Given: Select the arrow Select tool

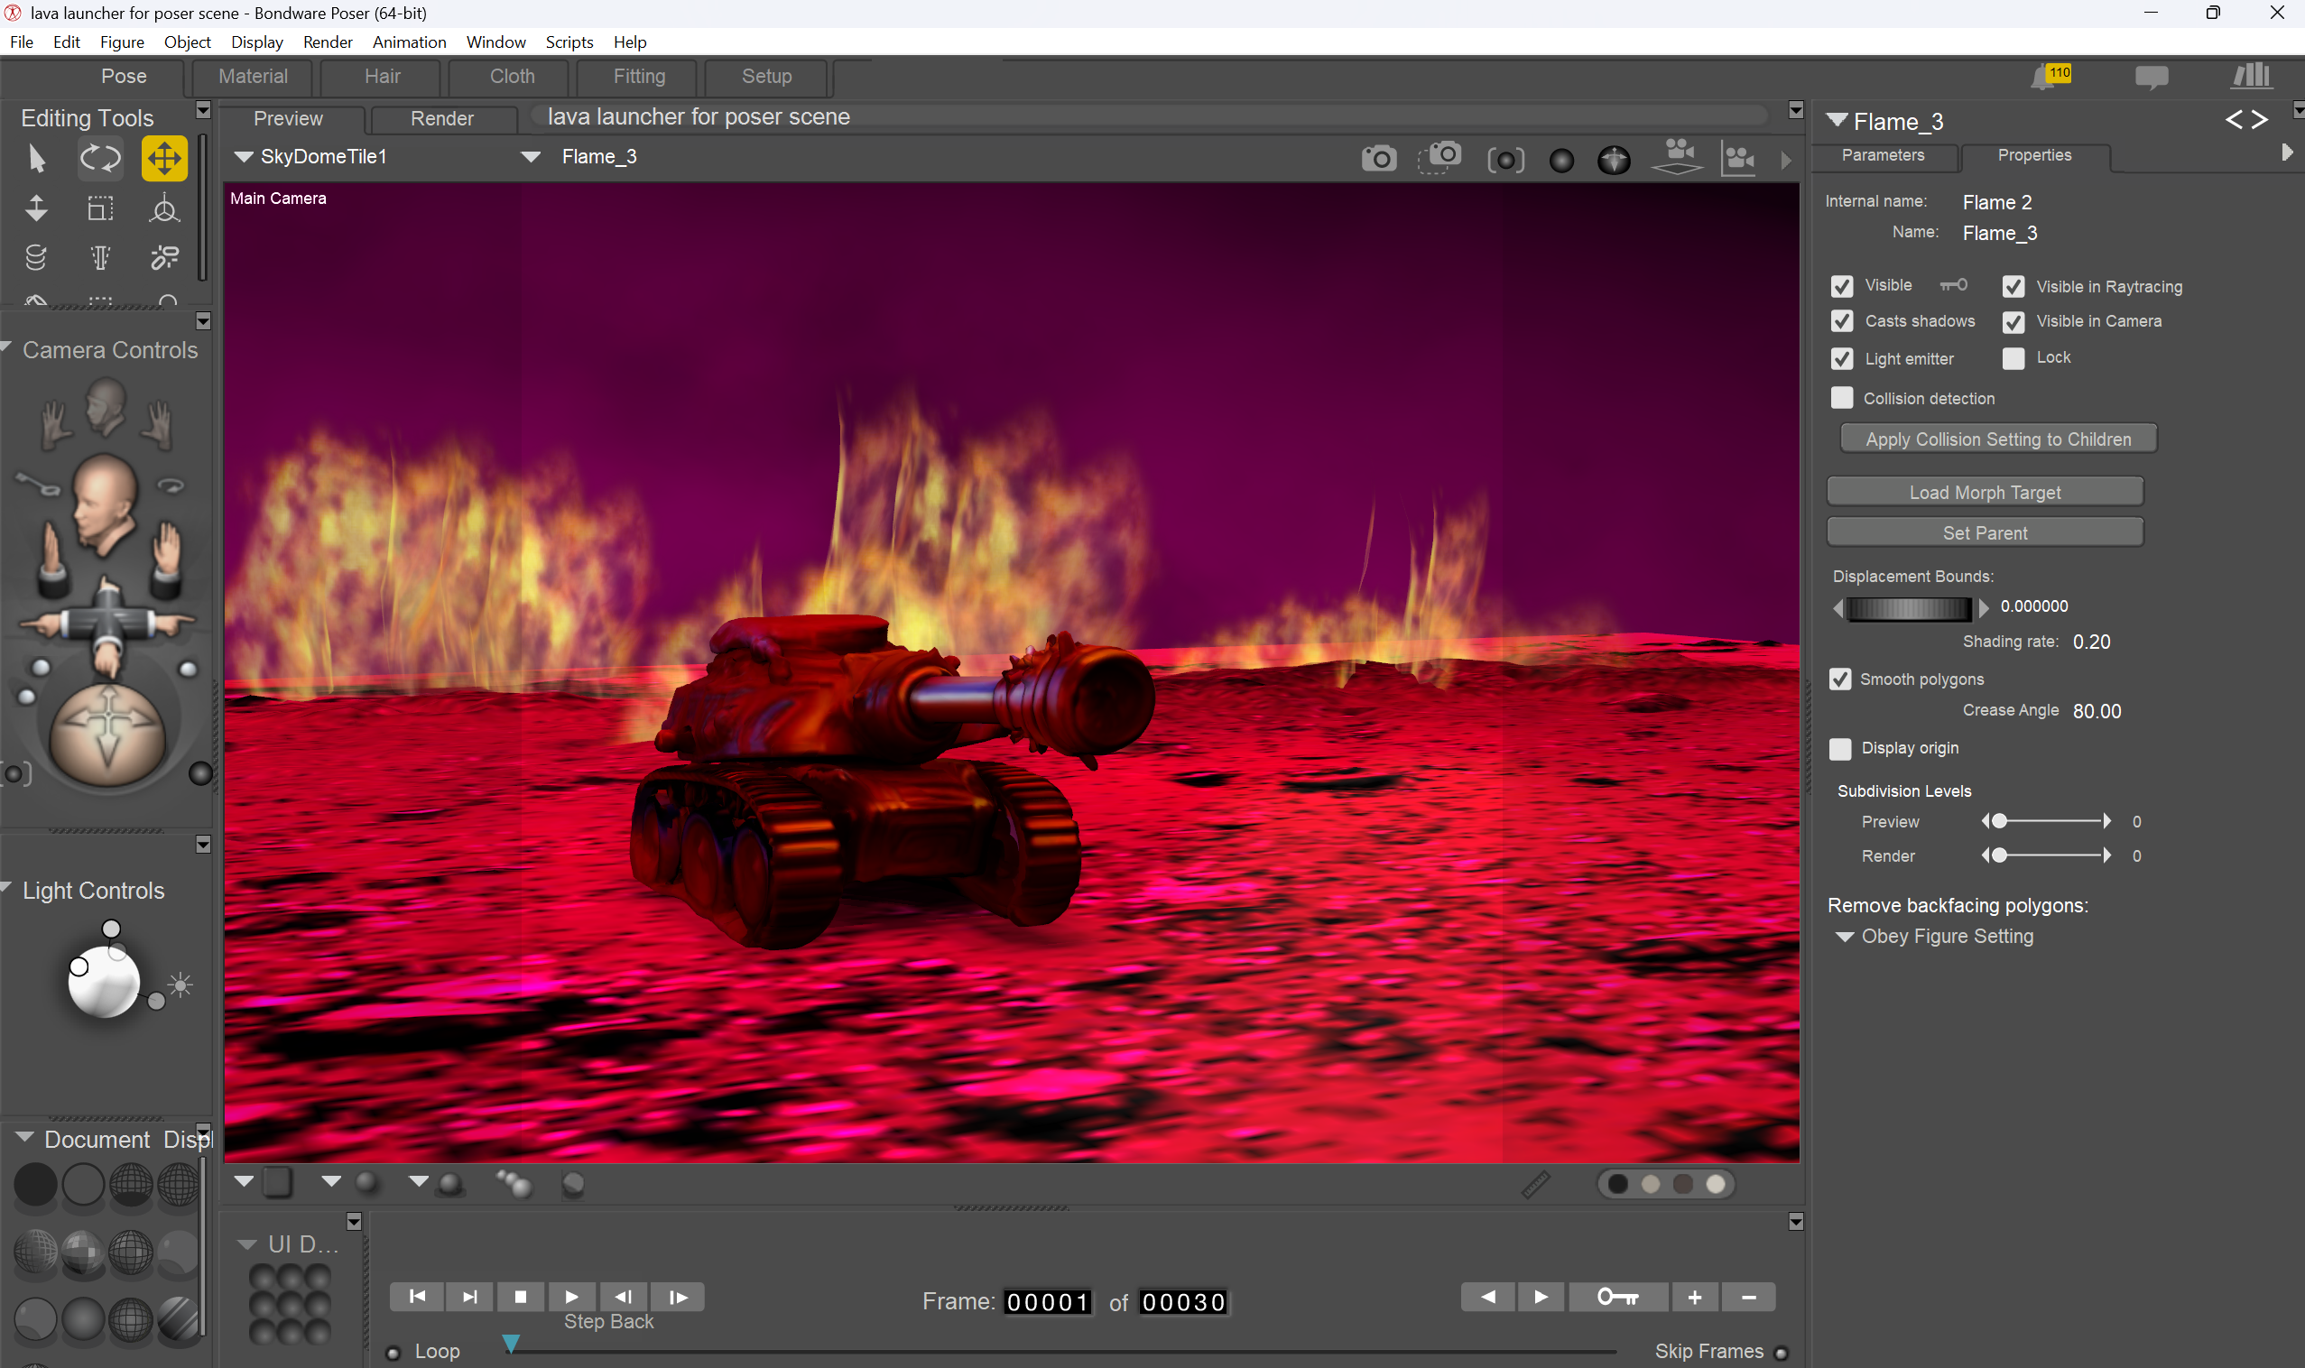Looking at the screenshot, I should [36, 159].
